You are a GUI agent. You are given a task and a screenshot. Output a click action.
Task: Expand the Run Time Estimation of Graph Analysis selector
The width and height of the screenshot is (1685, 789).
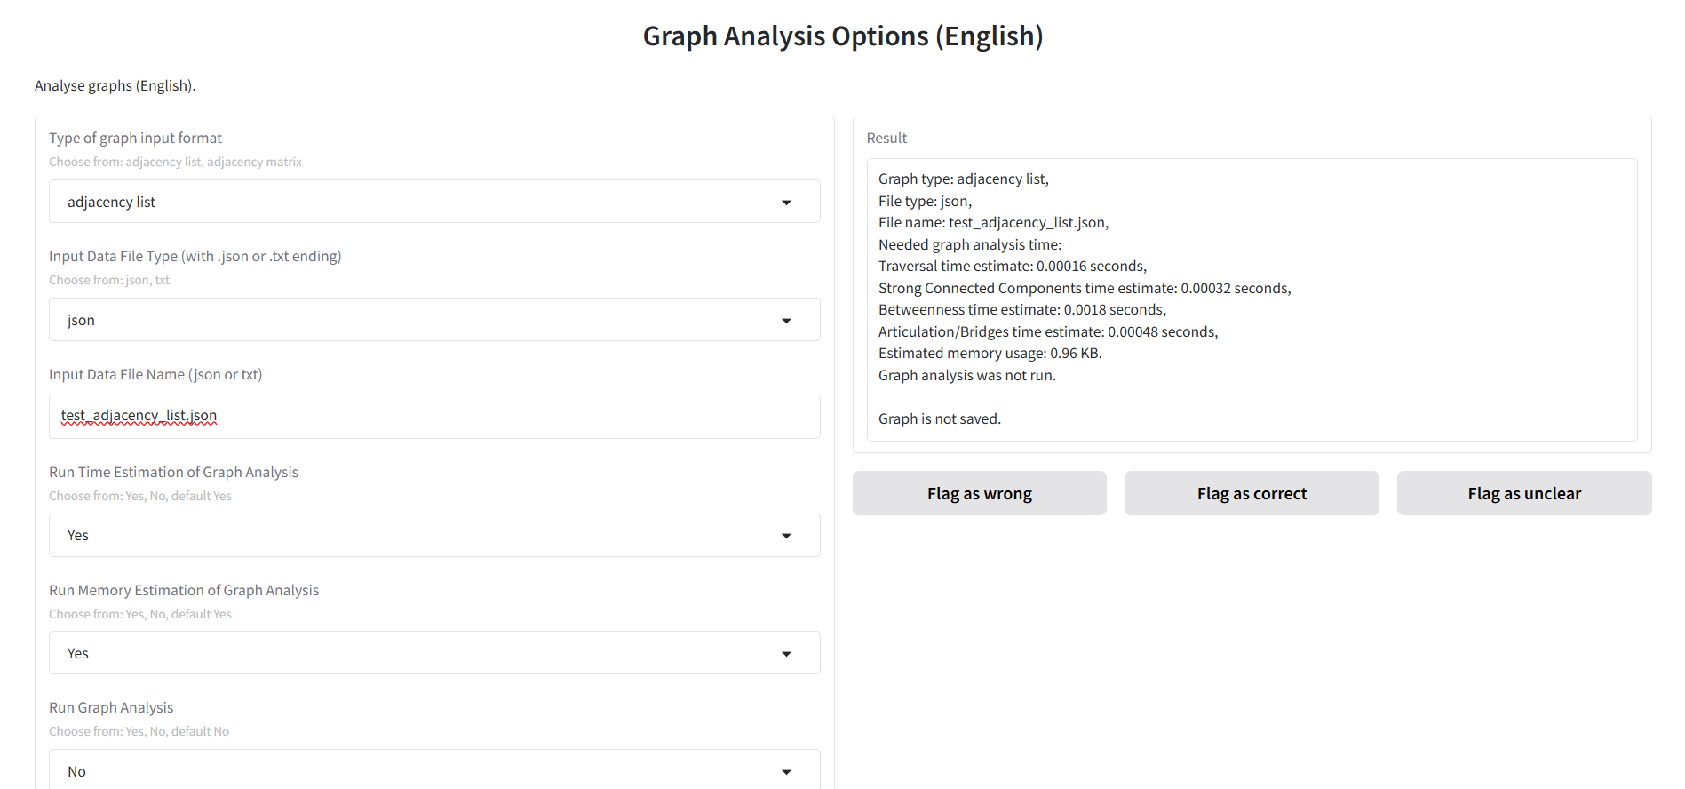pyautogui.click(x=417, y=535)
